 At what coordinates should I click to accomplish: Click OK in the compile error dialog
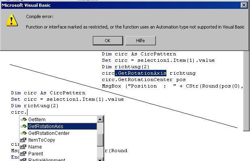click(x=108, y=41)
